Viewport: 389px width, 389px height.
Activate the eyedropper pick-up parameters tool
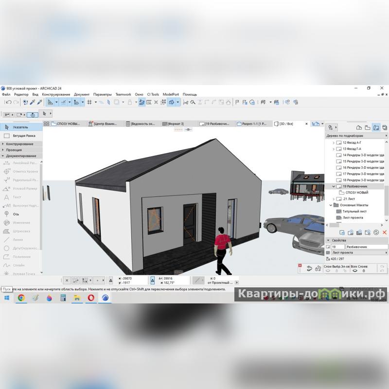pos(33,102)
